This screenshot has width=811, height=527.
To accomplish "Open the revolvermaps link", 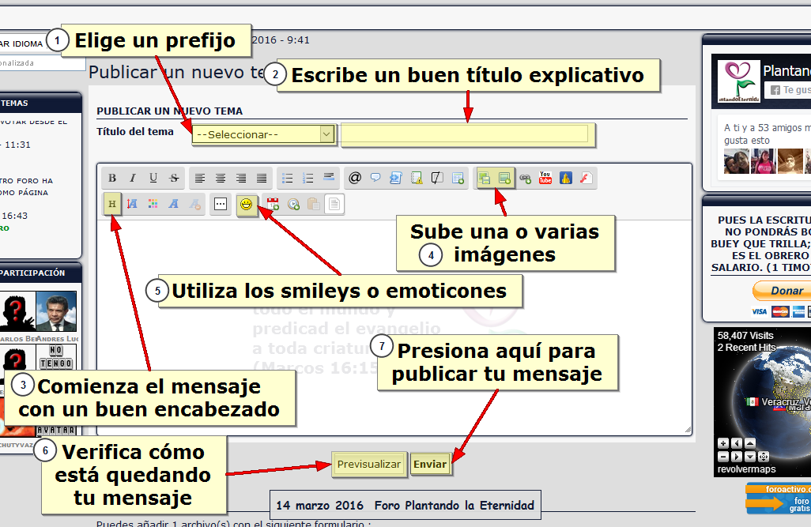I will tap(746, 469).
